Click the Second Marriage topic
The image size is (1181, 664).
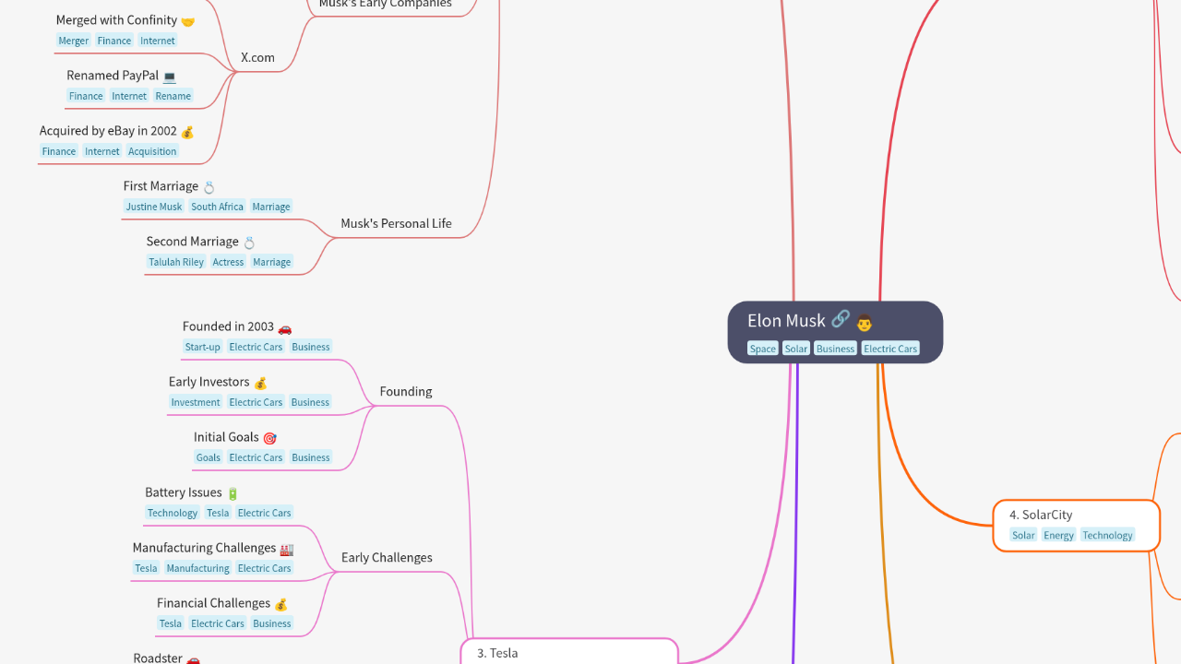(192, 242)
